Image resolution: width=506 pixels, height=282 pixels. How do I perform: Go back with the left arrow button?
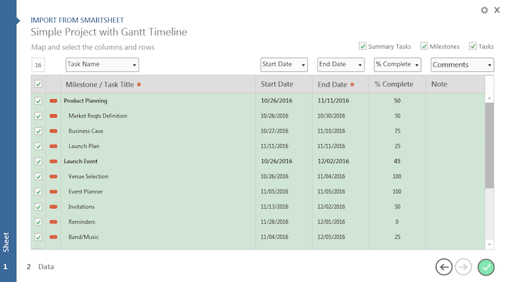point(444,267)
